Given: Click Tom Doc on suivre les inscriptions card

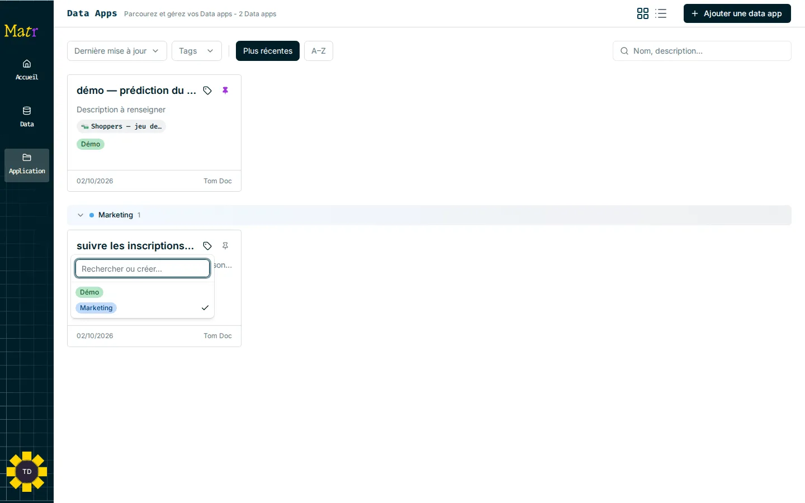Looking at the screenshot, I should coord(217,336).
